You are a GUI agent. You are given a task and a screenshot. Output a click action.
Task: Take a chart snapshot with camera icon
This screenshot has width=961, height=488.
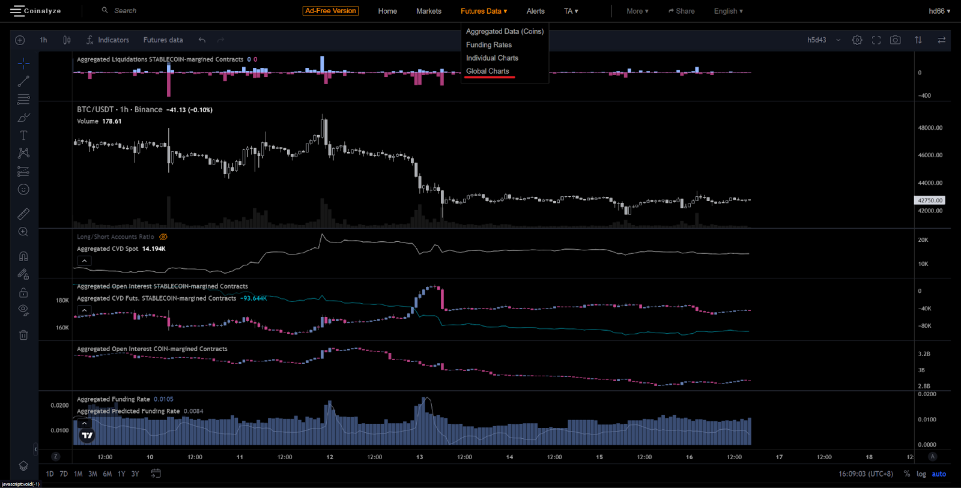point(896,40)
